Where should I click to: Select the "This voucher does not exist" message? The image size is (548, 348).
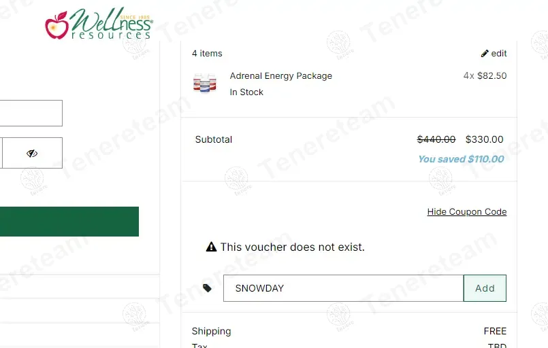point(292,247)
